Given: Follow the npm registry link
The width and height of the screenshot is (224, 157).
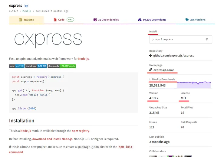Looking at the screenshot, I should point(81,131).
